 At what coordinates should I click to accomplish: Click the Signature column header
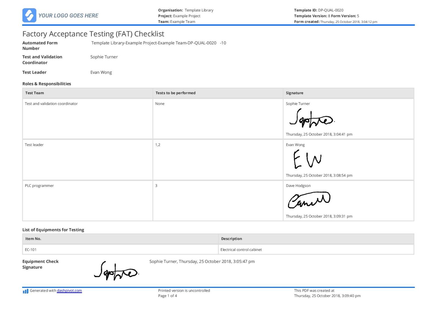(294, 93)
